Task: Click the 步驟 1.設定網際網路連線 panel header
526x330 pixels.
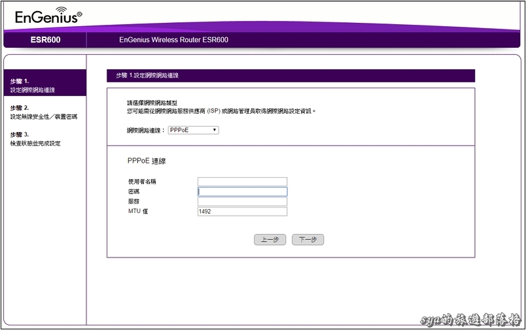Action: [x=291, y=76]
